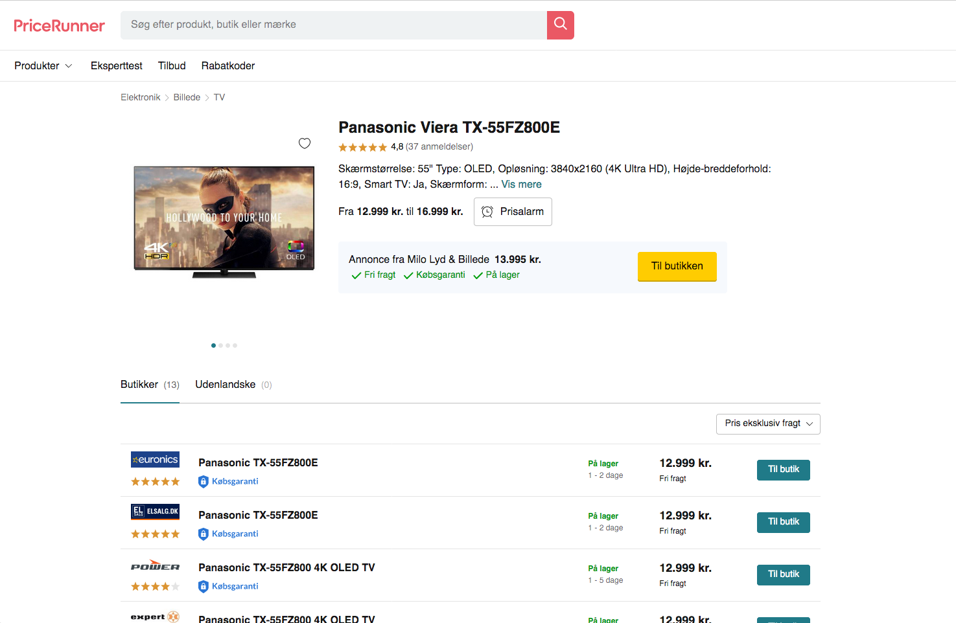Click the yellow Til butikken button
Screen dimensions: 956x623
click(x=677, y=266)
